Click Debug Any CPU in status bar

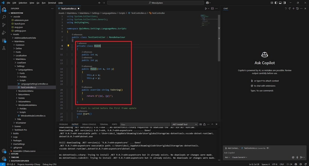point(49,164)
